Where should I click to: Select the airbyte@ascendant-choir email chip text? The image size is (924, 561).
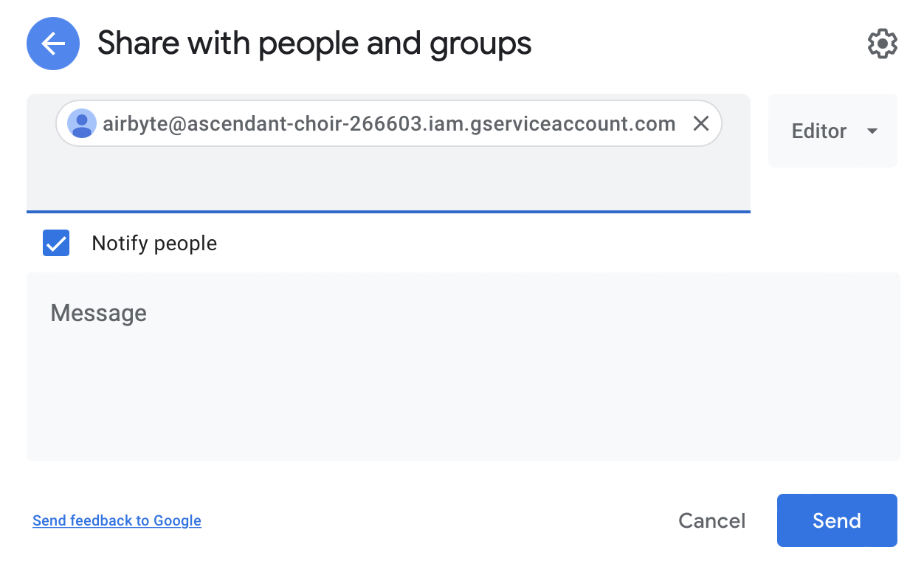coord(389,123)
